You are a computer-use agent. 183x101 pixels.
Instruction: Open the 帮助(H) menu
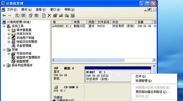69,10
